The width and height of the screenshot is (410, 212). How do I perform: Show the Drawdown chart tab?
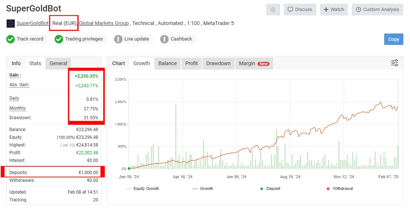point(218,63)
